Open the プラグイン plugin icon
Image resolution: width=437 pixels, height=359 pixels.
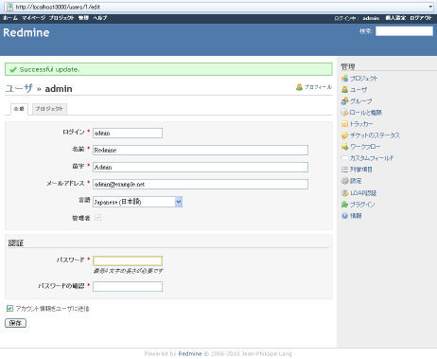344,205
